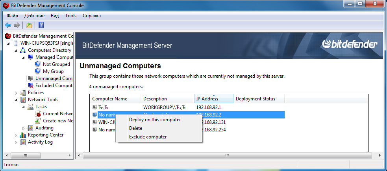Click the Network Tools node icon
Screen dimensions: 387x171
23,100
